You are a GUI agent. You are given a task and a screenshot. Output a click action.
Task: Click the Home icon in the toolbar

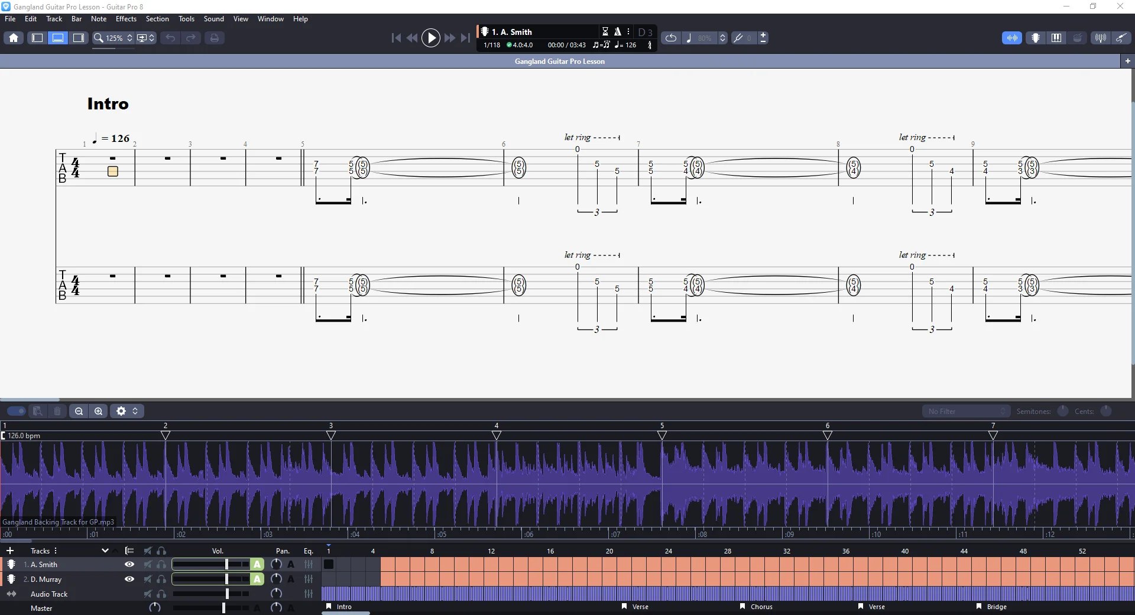click(14, 38)
